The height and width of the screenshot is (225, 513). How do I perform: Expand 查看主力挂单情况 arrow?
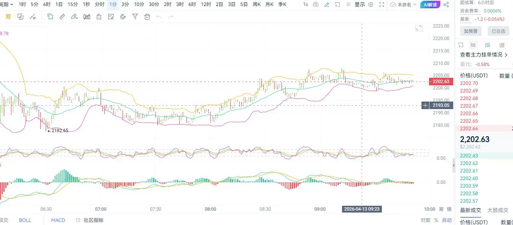pyautogui.click(x=506, y=55)
